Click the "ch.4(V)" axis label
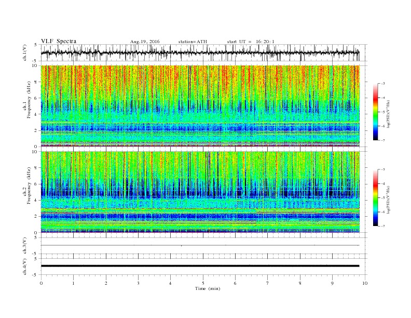 coord(25,267)
